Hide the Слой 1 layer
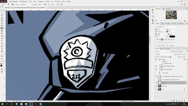The height and width of the screenshot is (106, 188). 156,83
